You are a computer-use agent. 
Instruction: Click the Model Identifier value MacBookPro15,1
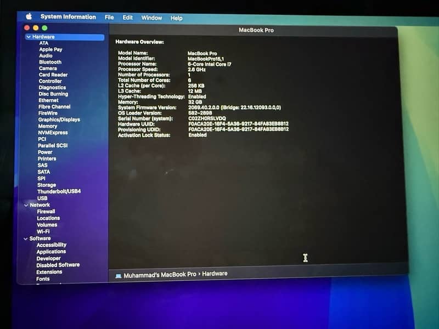click(206, 59)
